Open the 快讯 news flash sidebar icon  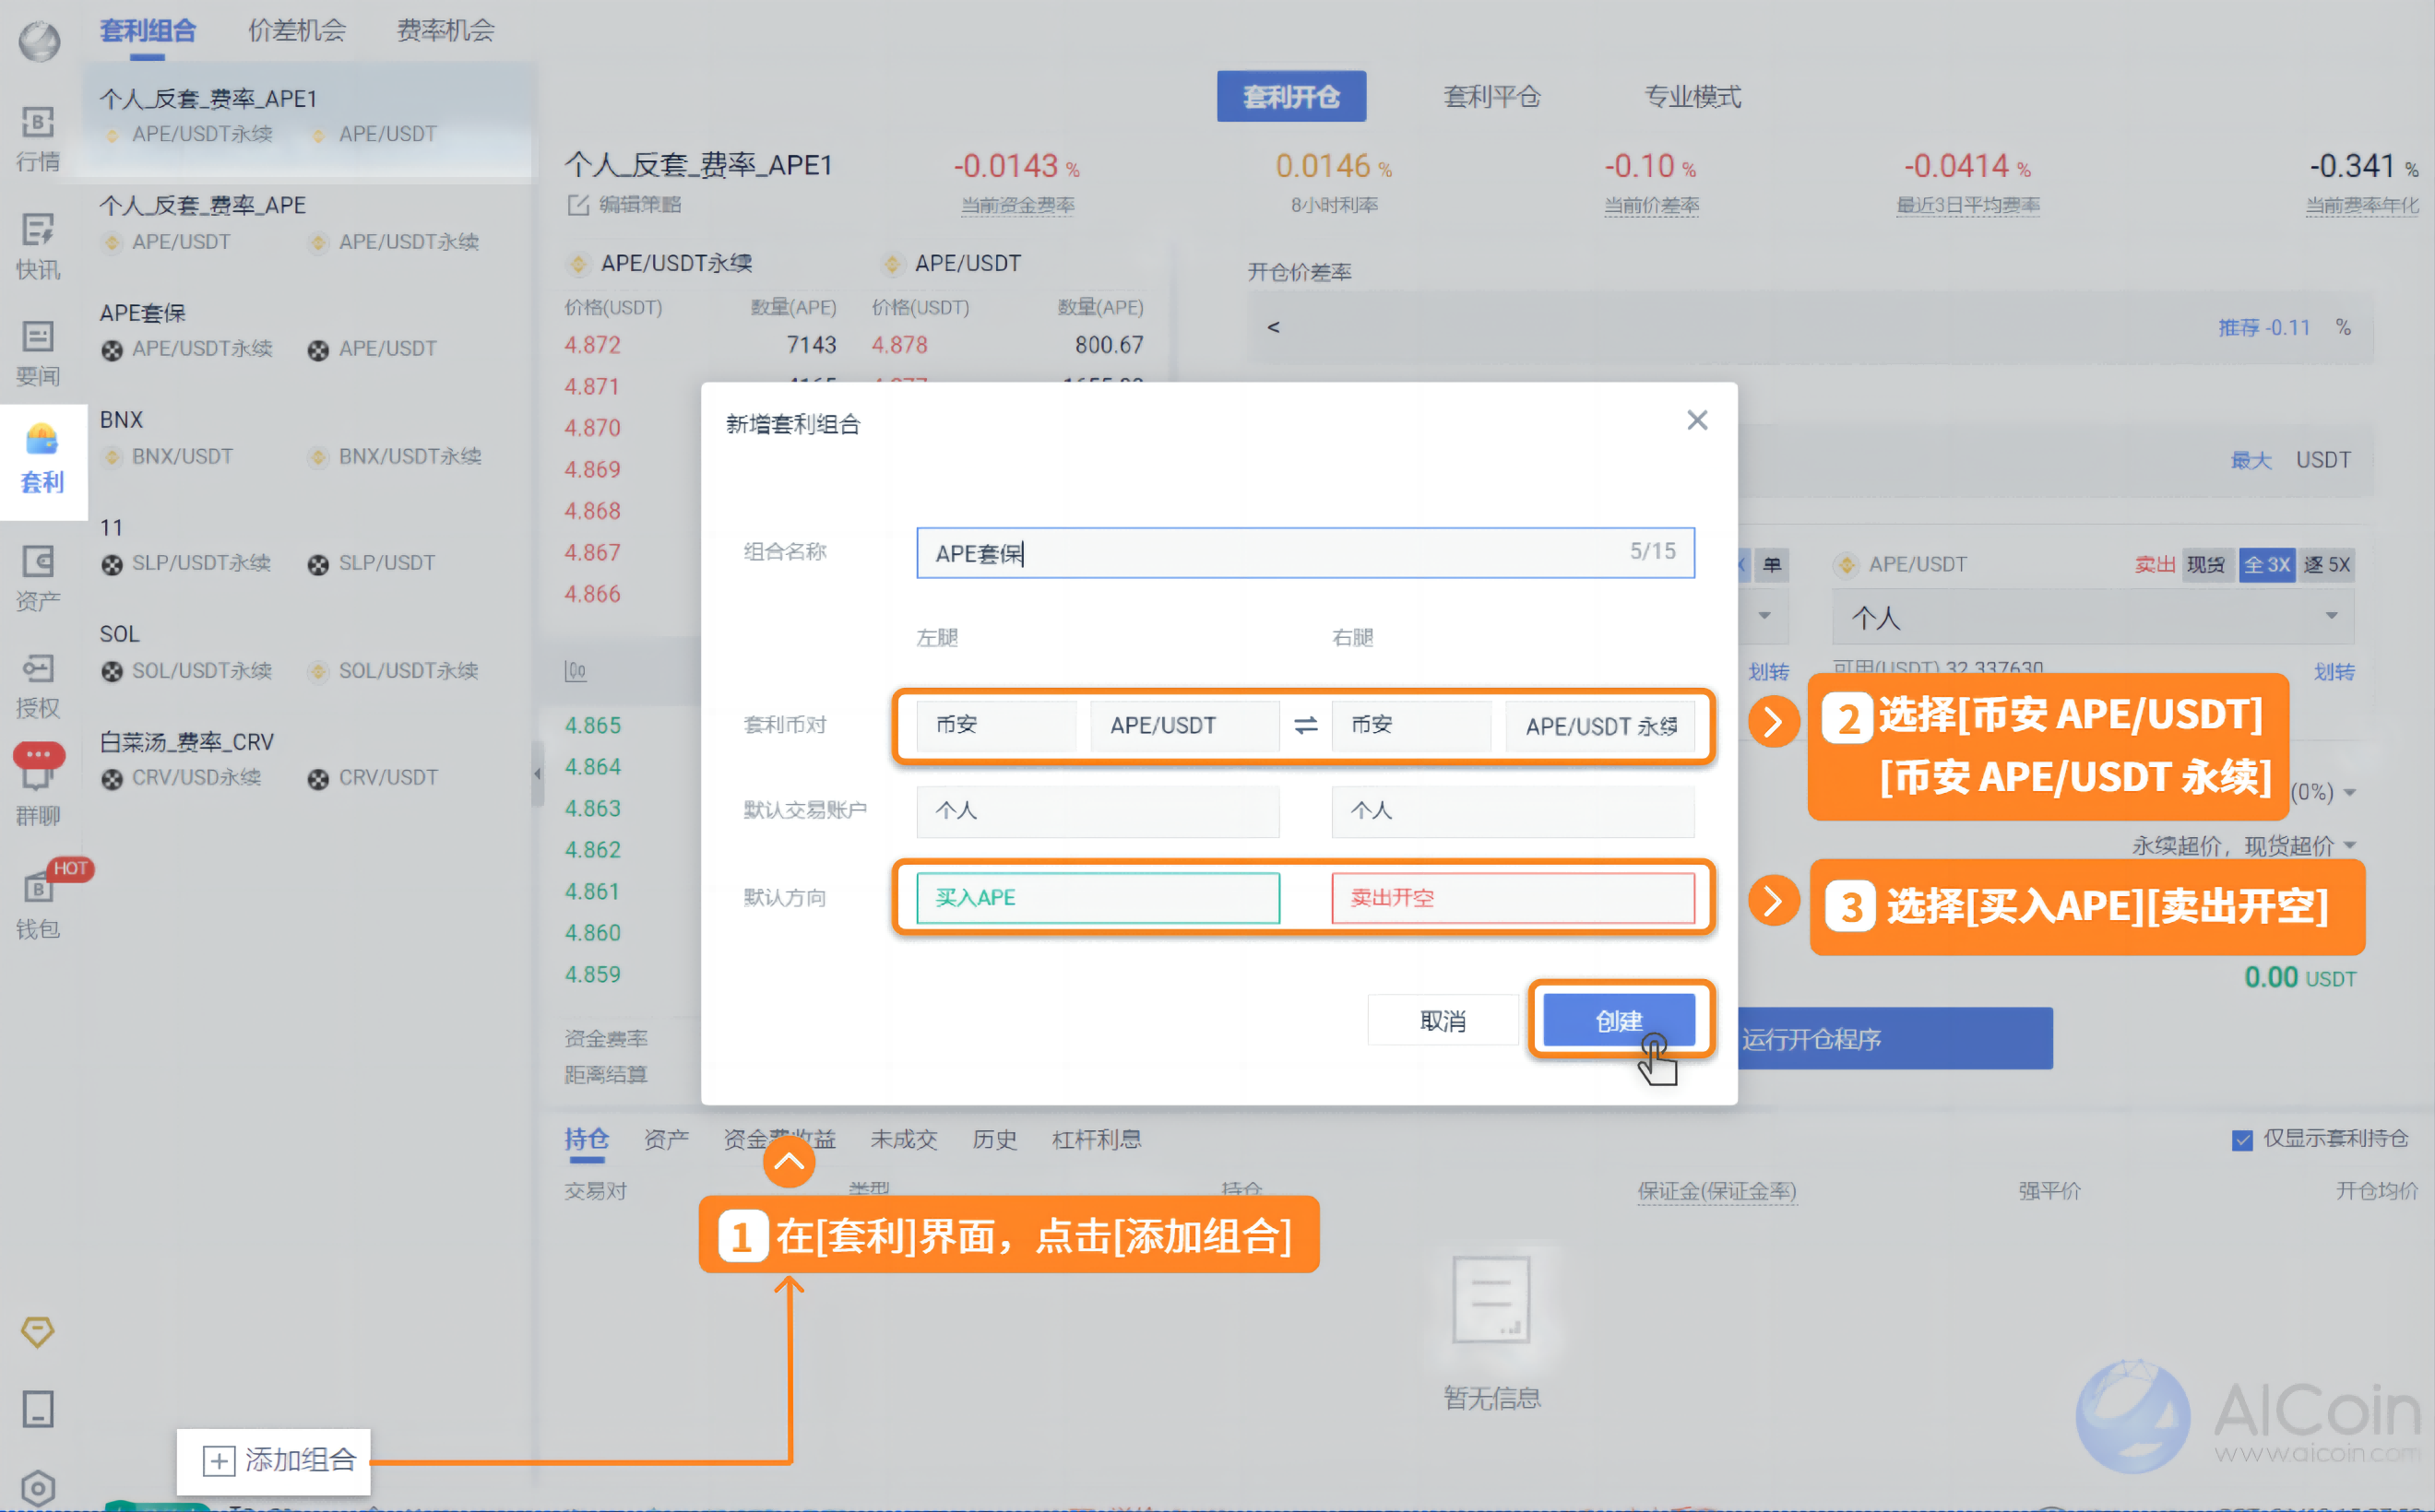[x=38, y=246]
